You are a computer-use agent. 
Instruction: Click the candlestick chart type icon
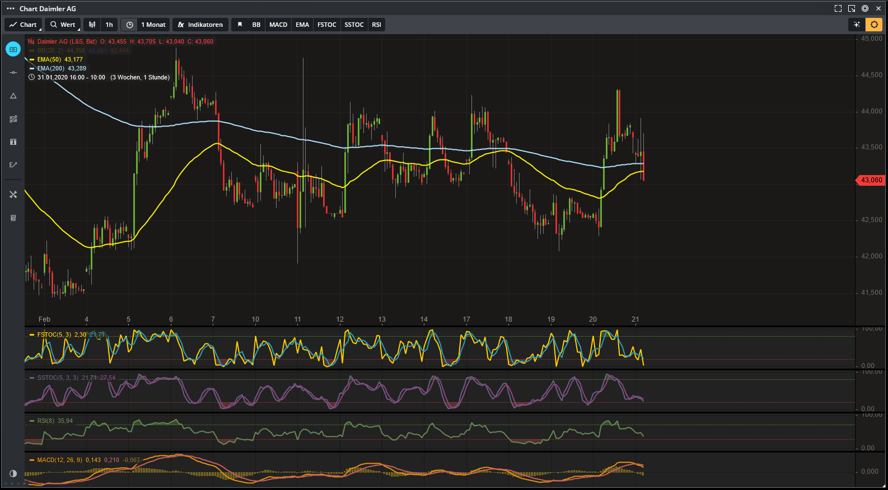click(x=92, y=25)
